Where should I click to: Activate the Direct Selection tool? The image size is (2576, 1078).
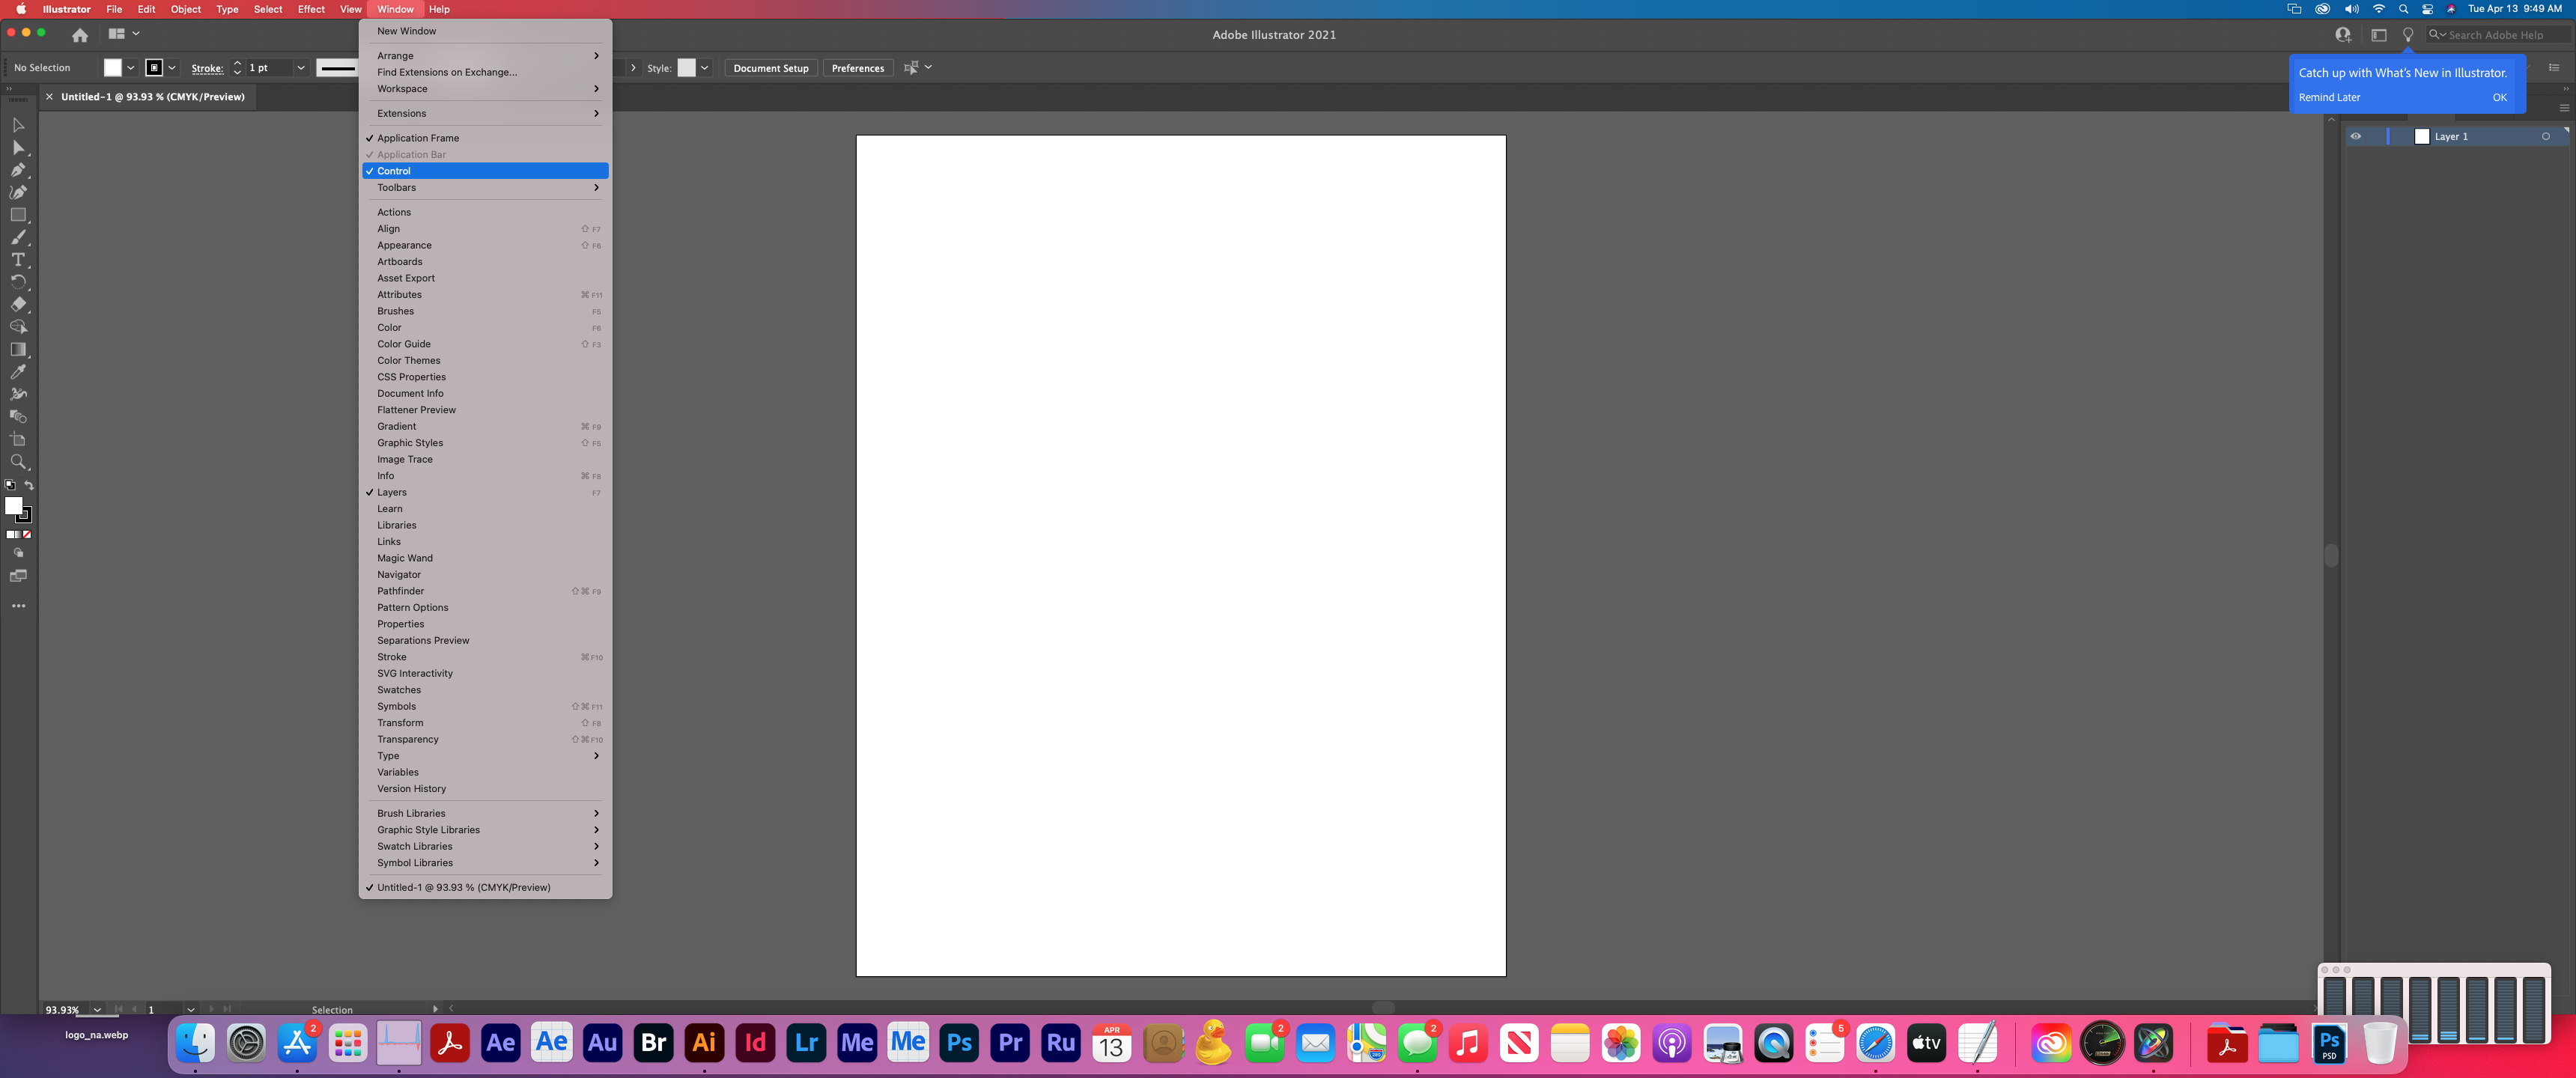coord(18,148)
